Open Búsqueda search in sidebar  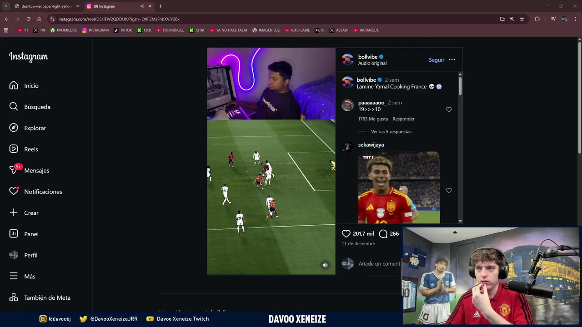(x=30, y=107)
